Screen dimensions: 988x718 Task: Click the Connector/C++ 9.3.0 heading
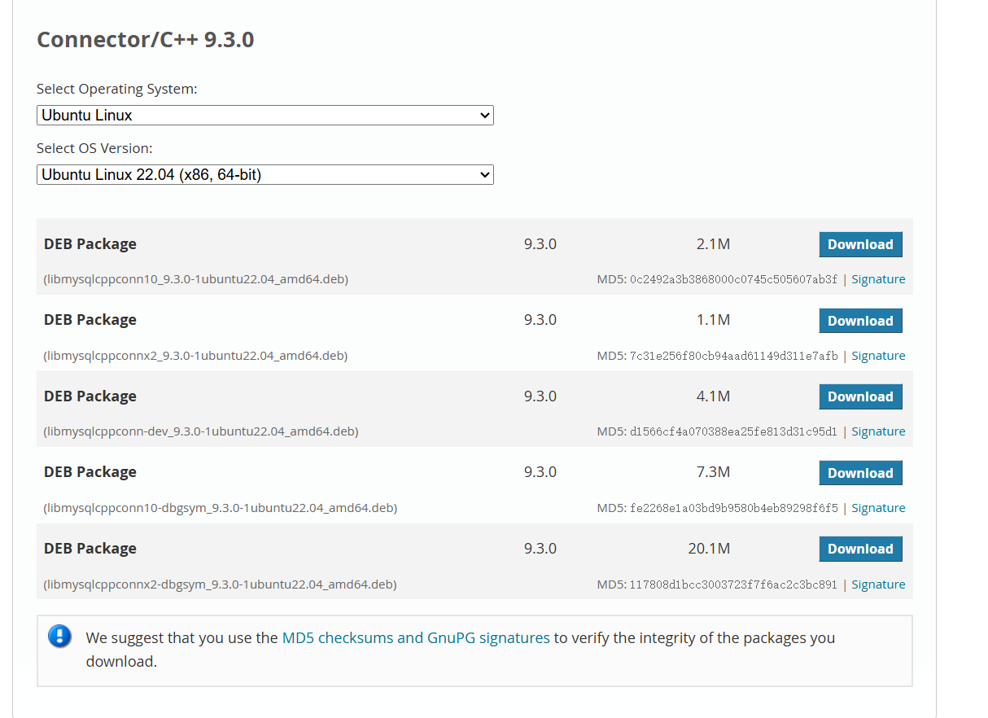tap(146, 39)
